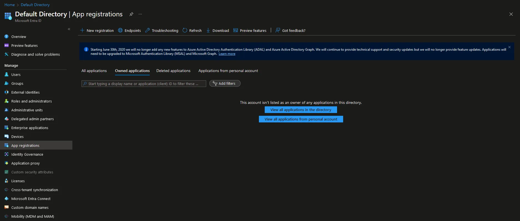520x221 pixels.
Task: Click View all applications in the directory
Action: [x=301, y=110]
